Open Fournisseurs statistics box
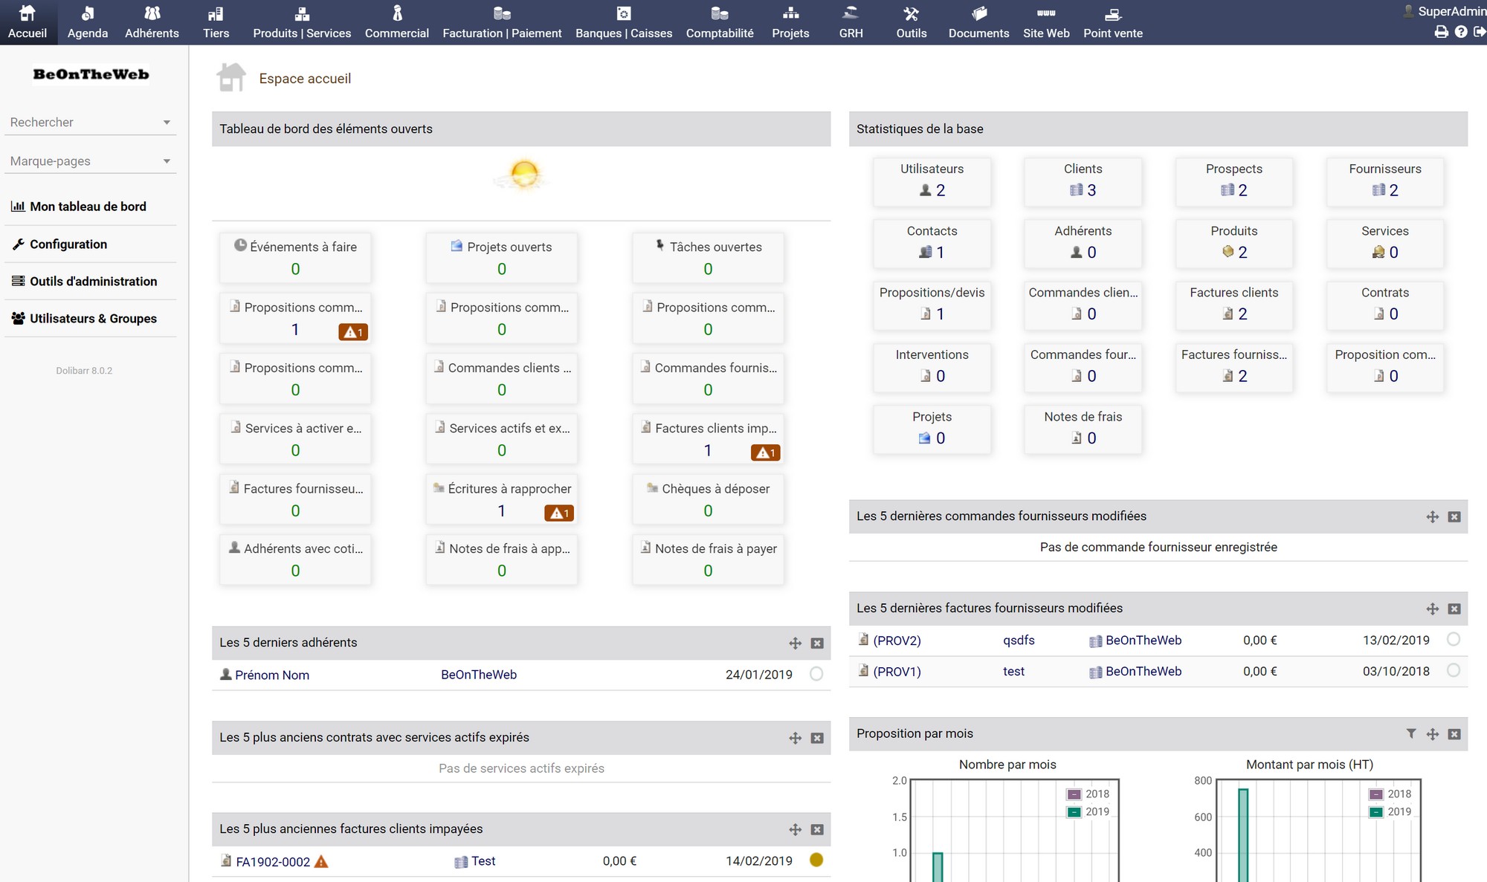The image size is (1487, 882). (1385, 181)
